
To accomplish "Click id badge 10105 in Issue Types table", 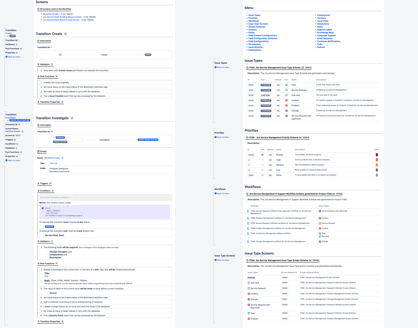I will [x=251, y=85].
